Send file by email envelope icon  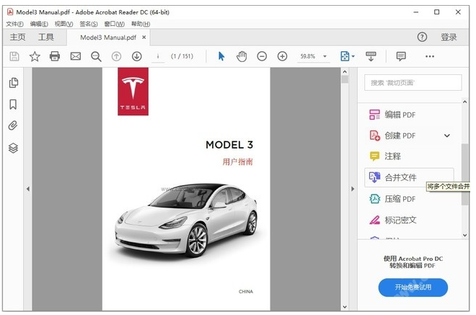(x=75, y=56)
